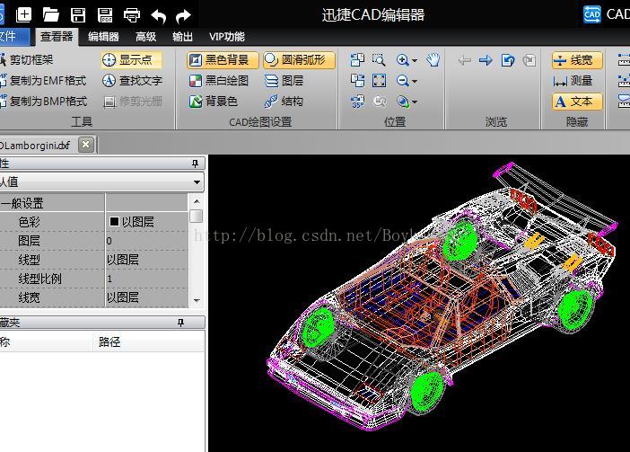Screen dimensions: 630x452
Task: Click the Zoom Out magnifier
Action: [x=402, y=81]
